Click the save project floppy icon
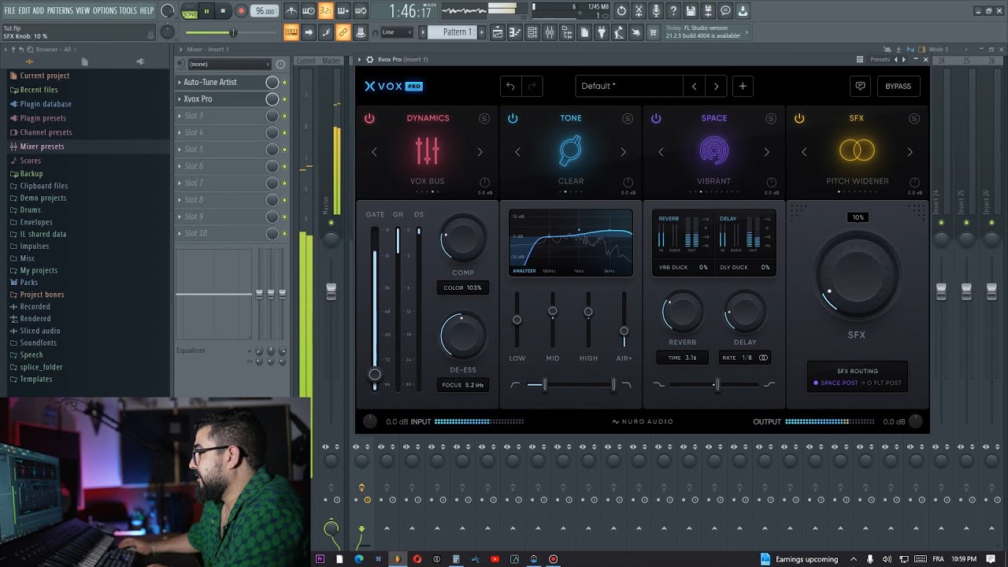Viewport: 1008px width, 567px height. click(x=691, y=11)
